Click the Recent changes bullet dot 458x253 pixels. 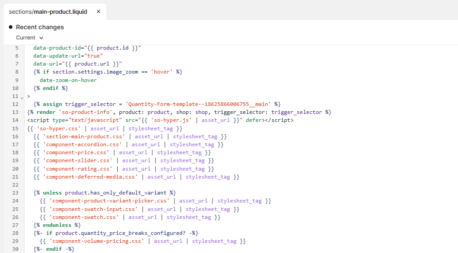tap(11, 27)
